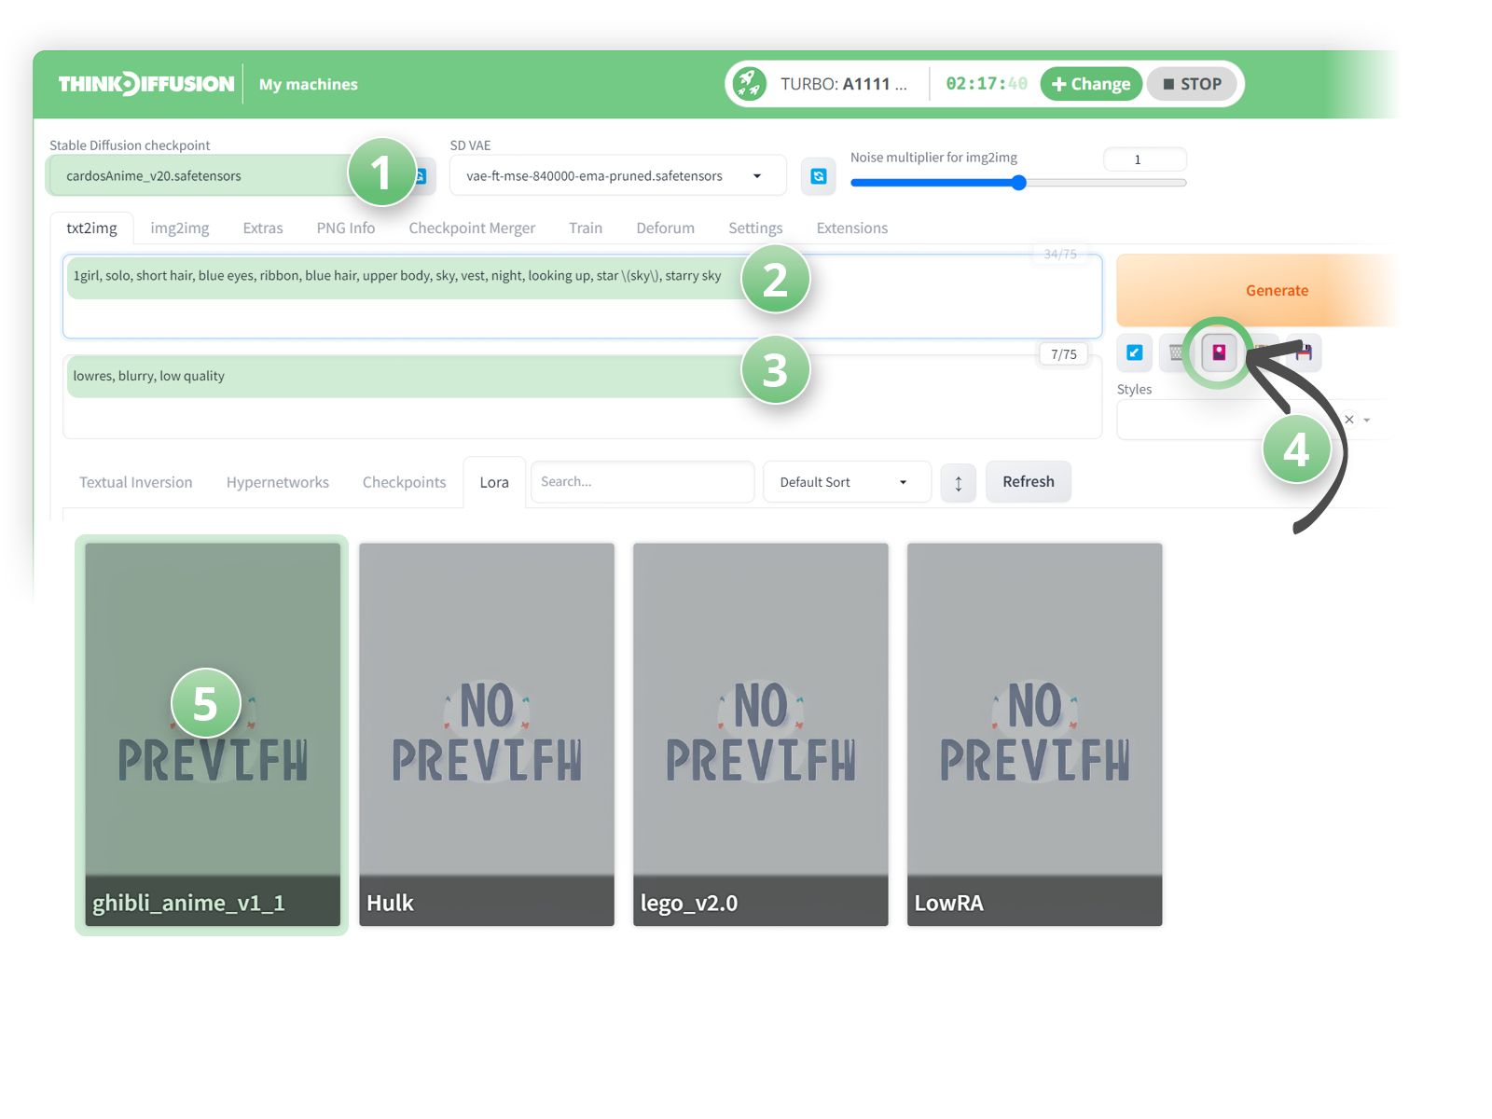Save the current prompt as a style

[1304, 353]
